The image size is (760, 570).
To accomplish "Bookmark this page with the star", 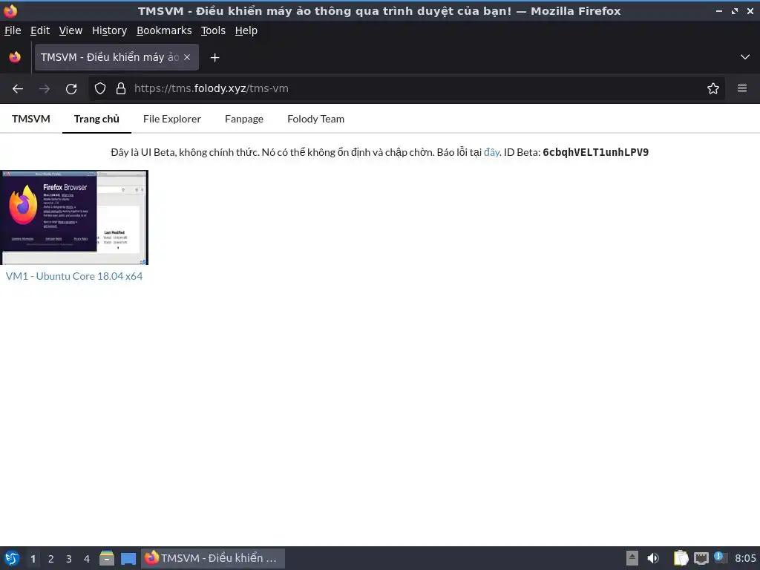I will click(x=713, y=89).
